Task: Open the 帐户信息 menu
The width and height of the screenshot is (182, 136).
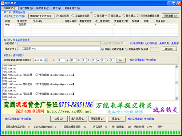Action: (43, 8)
